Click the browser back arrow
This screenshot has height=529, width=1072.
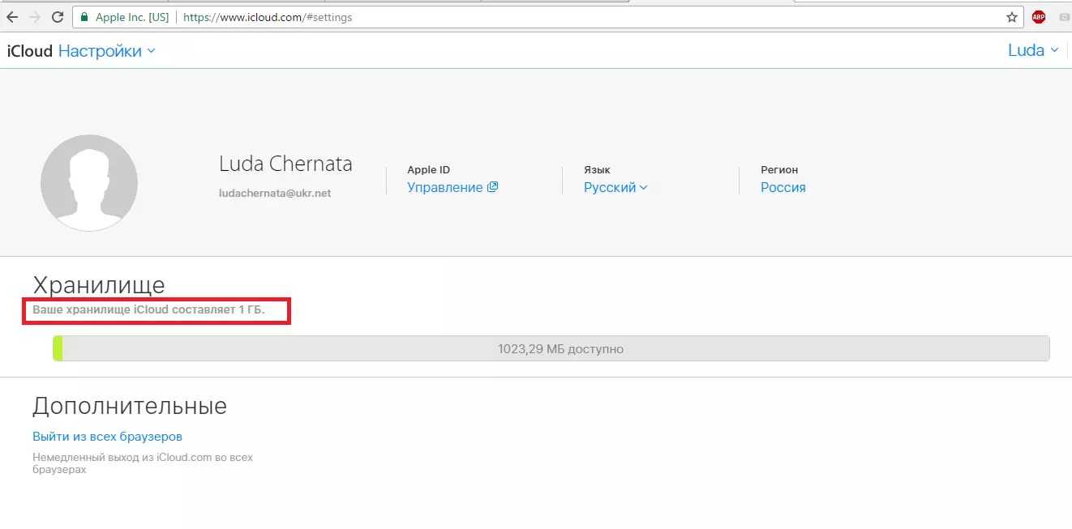pyautogui.click(x=12, y=17)
